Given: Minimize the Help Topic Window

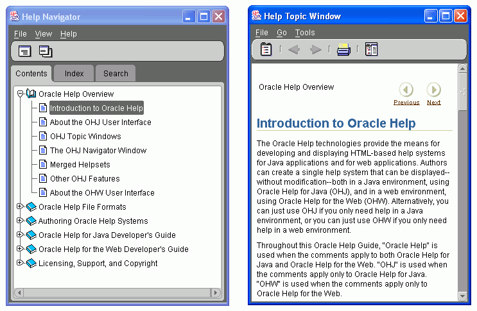Looking at the screenshot, I should tap(431, 15).
